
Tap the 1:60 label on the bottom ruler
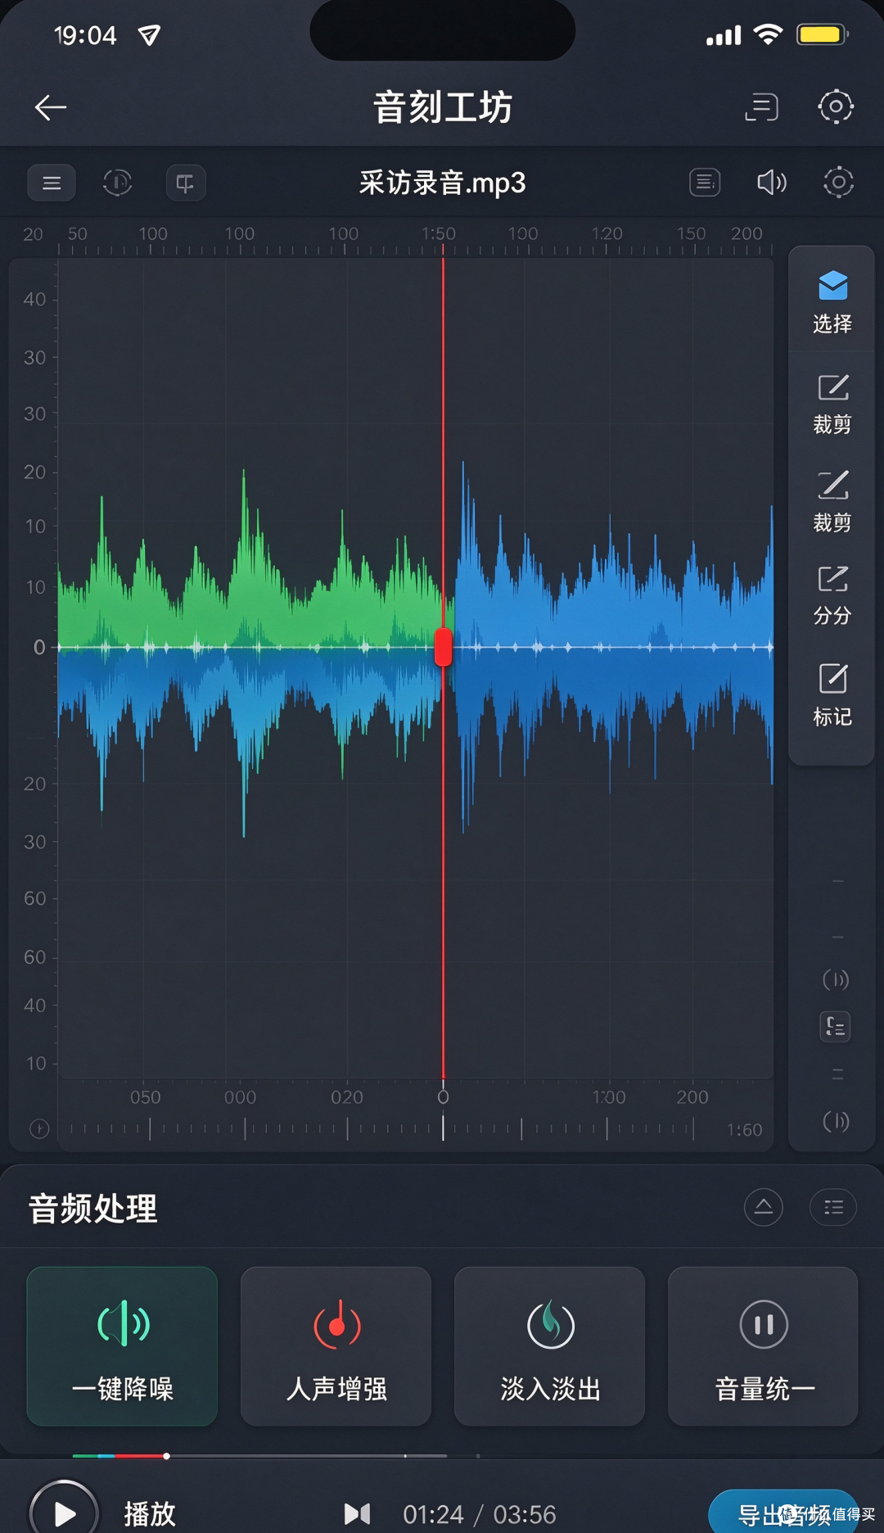coord(745,1130)
